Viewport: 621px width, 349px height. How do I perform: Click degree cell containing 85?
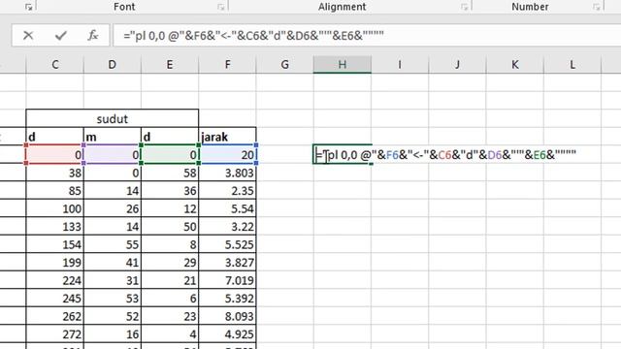tap(55, 190)
